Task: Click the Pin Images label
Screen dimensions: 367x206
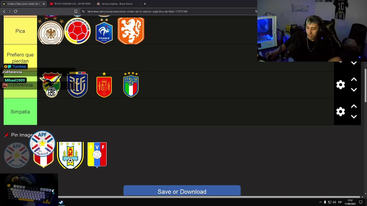Action: coord(22,135)
